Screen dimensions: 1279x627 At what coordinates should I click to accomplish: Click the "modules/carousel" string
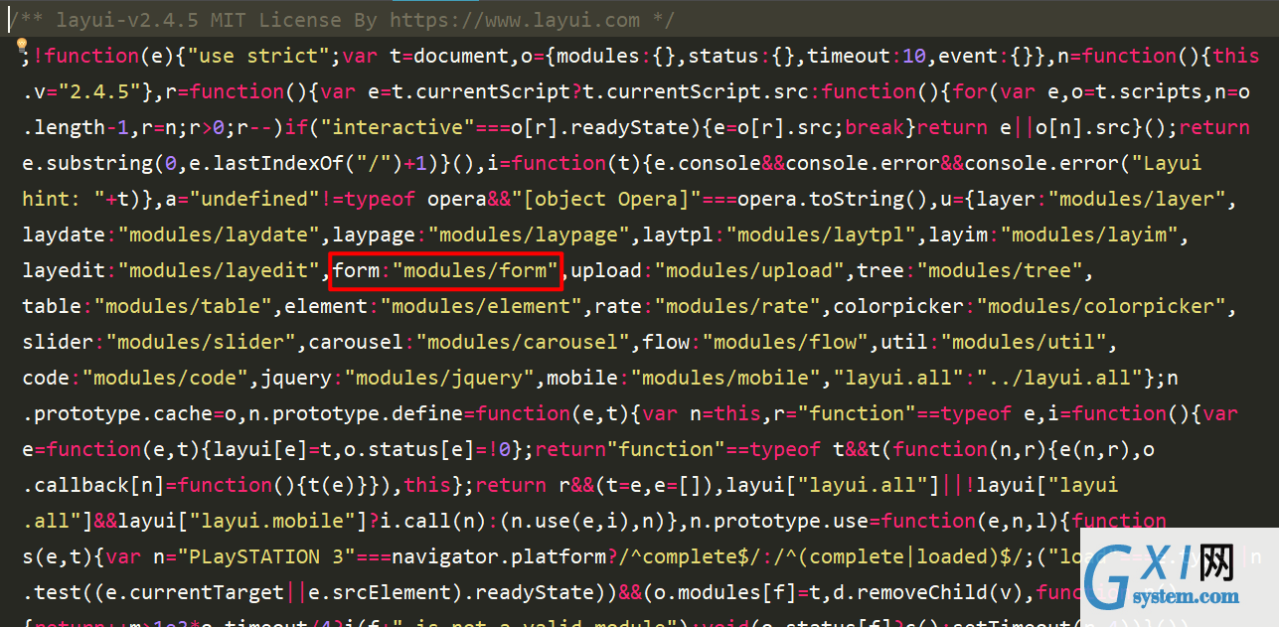(523, 342)
